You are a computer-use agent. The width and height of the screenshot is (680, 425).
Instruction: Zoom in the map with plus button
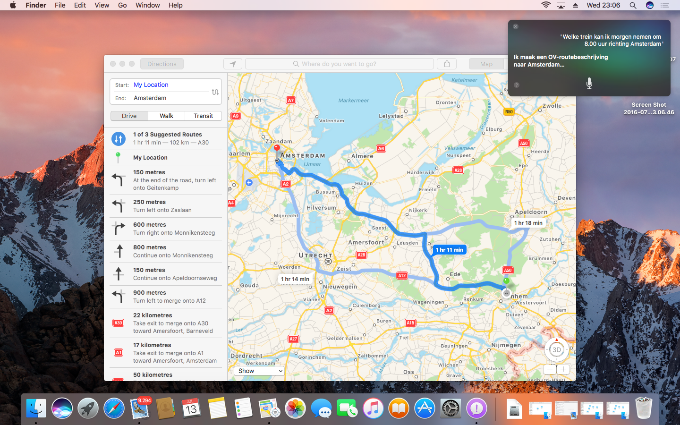coord(563,369)
